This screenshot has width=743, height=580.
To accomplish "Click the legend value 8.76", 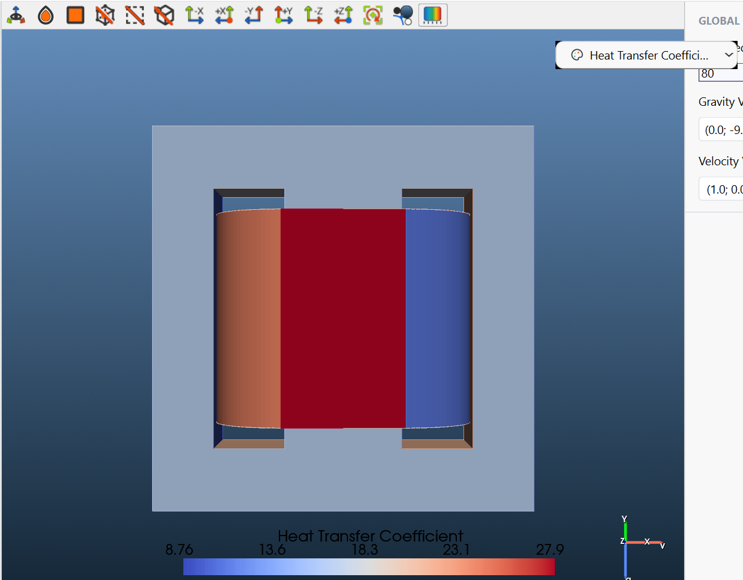I will [x=179, y=550].
